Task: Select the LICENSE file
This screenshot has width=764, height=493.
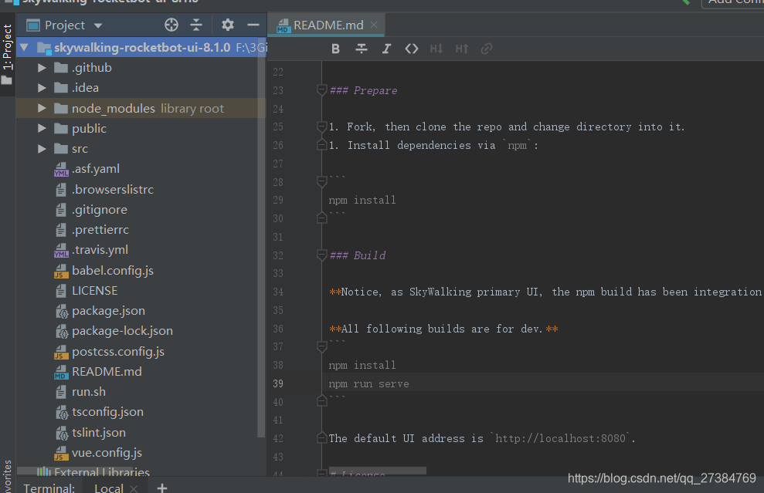Action: (94, 291)
